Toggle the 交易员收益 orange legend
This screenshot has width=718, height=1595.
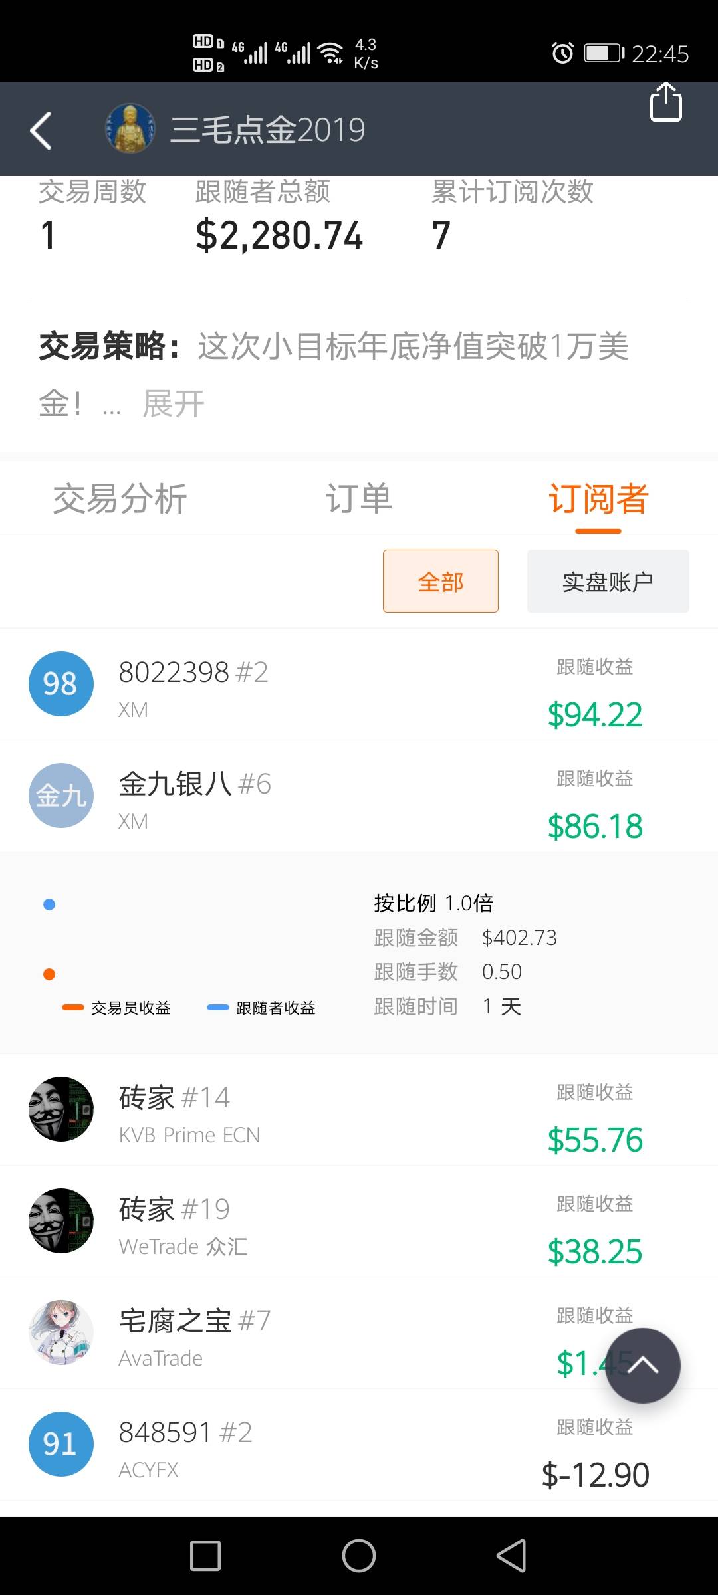(116, 1008)
